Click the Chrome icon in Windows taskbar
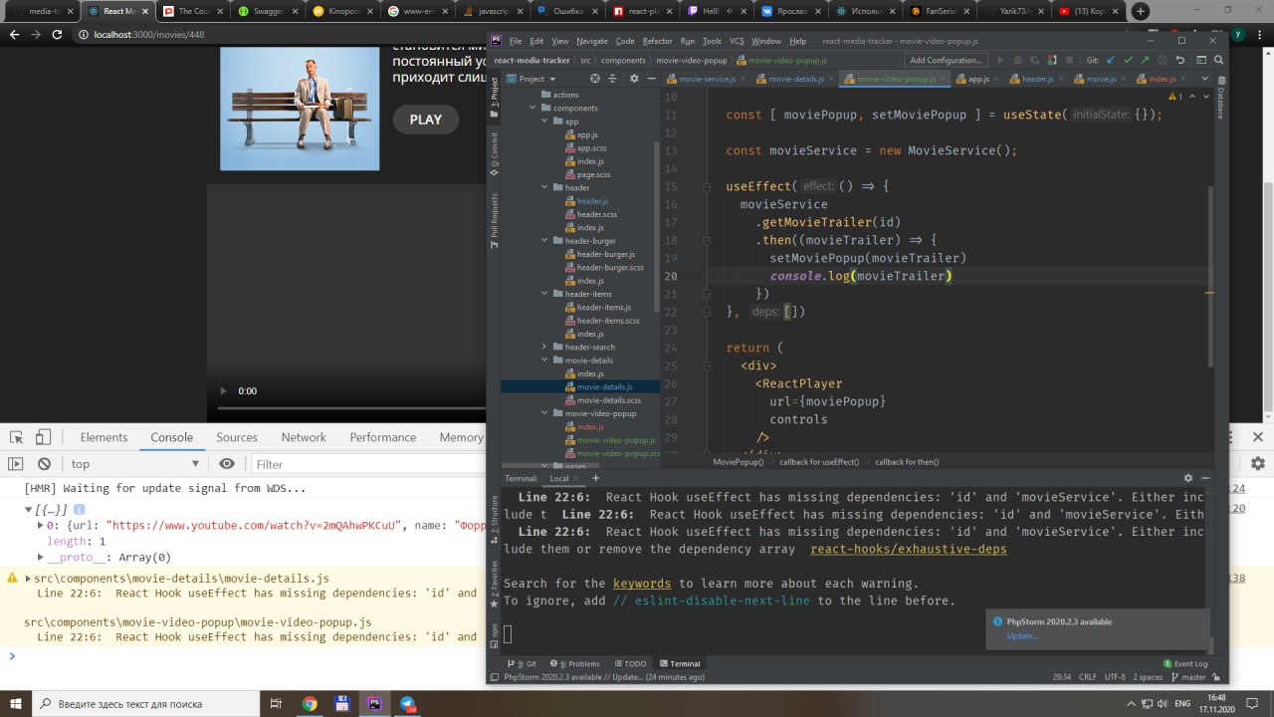Image resolution: width=1274 pixels, height=717 pixels. pos(310,704)
